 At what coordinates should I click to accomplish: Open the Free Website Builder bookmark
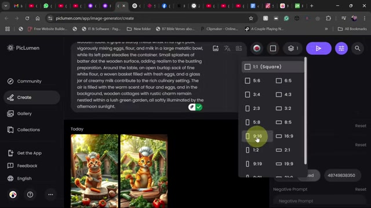48,29
